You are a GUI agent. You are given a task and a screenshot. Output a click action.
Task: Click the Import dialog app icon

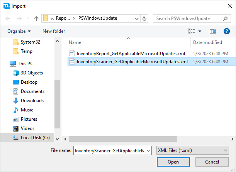[x=7, y=6]
